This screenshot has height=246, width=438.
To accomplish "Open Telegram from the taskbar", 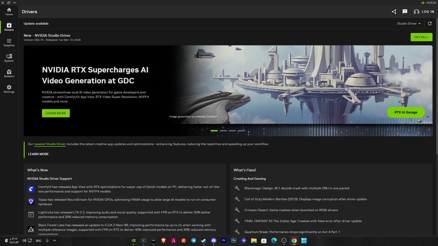I will [x=194, y=241].
